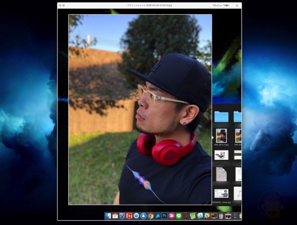The image size is (297, 225).
Task: Click the pencil cup icon in Dock
Action: pos(221,216)
